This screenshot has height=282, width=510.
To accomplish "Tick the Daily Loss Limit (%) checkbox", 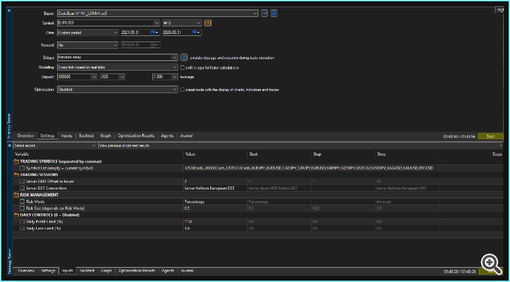I will [22, 228].
